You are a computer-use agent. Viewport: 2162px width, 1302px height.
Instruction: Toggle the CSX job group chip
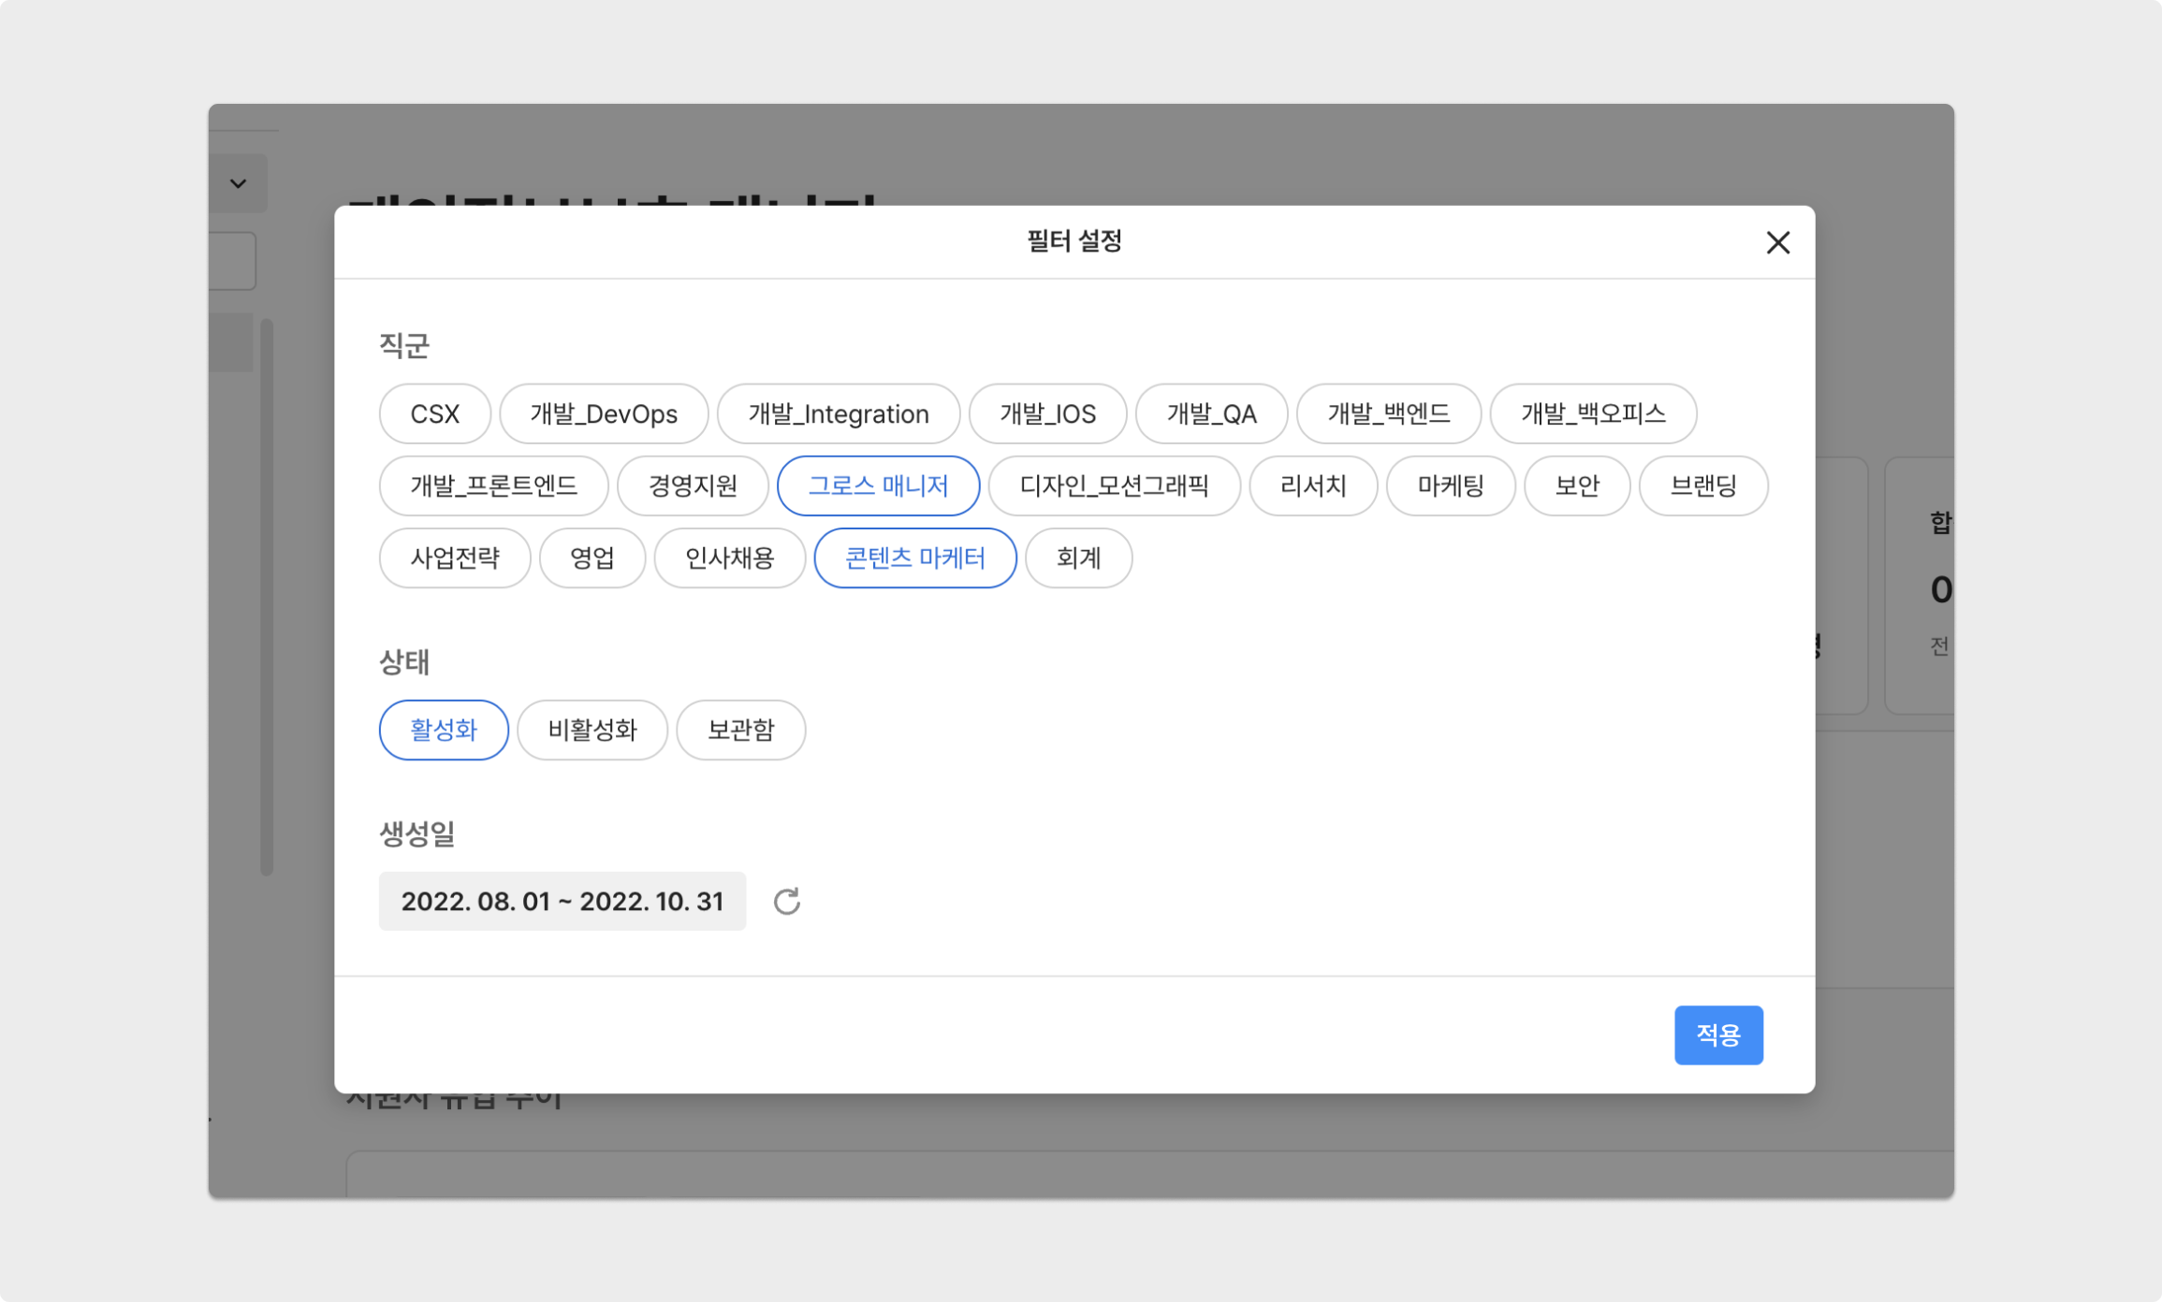pos(434,413)
